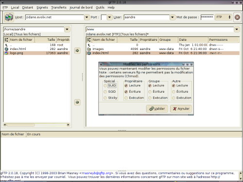Sort local list by the Nom de fichier column
243x182 pixels.
(21, 40)
